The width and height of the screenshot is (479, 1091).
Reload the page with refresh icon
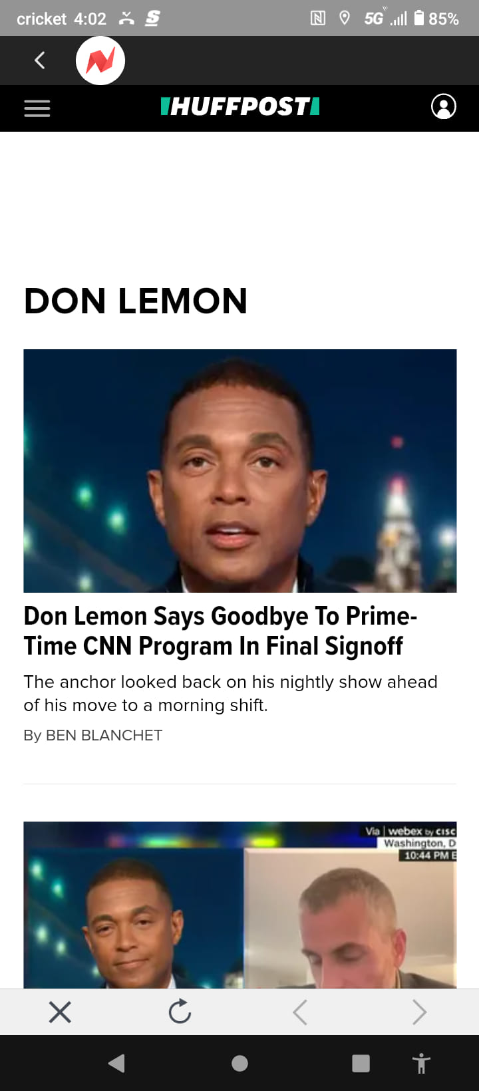tap(180, 1012)
